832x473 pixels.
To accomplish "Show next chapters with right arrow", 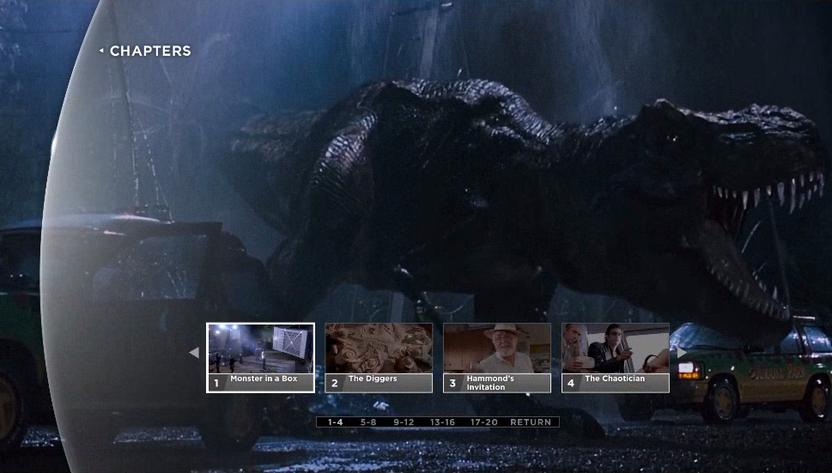I will pos(682,352).
